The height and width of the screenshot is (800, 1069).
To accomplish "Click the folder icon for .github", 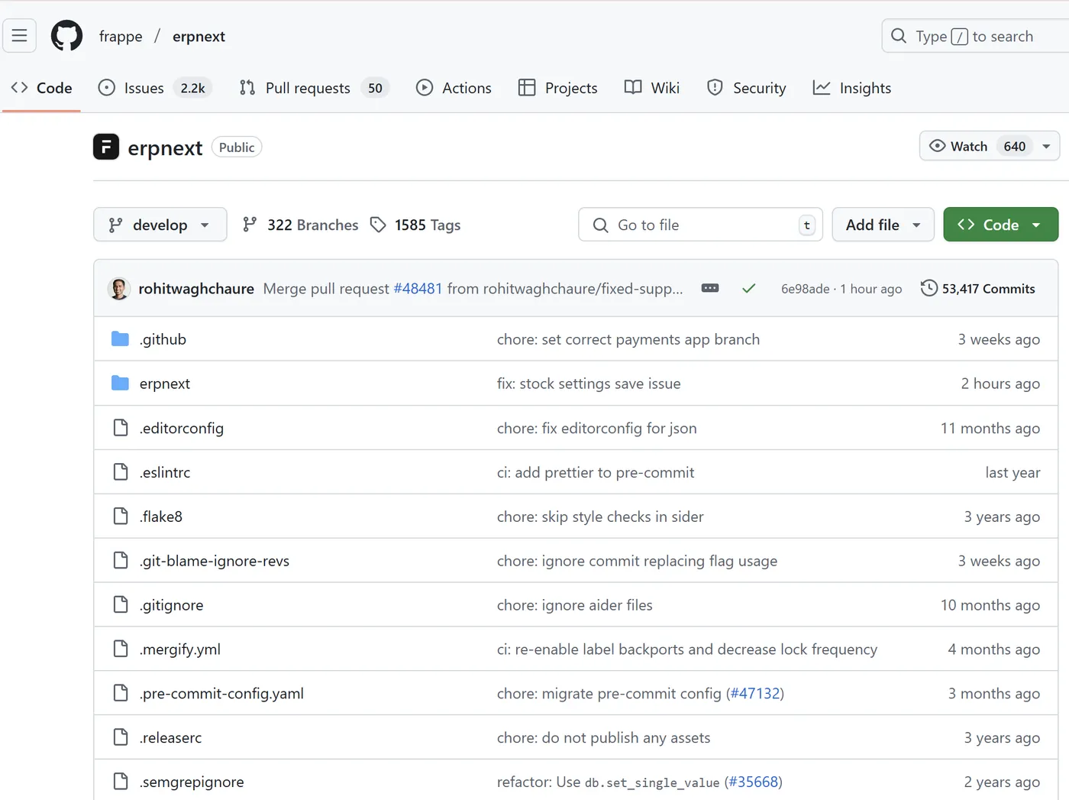I will coord(120,338).
